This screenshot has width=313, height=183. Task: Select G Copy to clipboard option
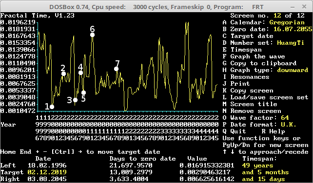click(259, 63)
